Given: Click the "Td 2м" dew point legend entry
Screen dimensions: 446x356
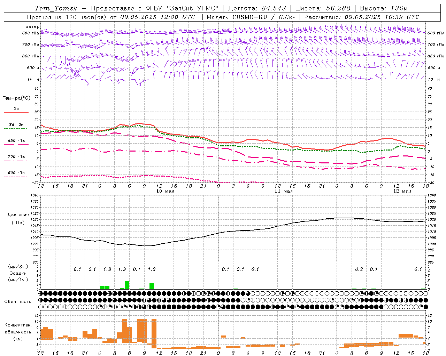Looking at the screenshot, I should pyautogui.click(x=16, y=124).
